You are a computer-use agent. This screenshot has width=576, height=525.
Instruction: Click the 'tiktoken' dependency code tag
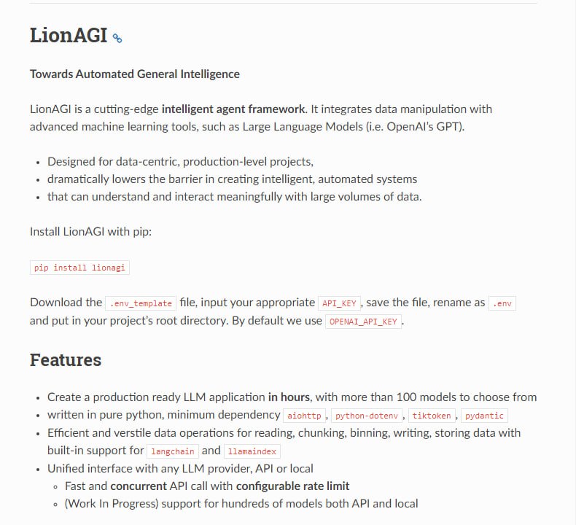(432, 416)
